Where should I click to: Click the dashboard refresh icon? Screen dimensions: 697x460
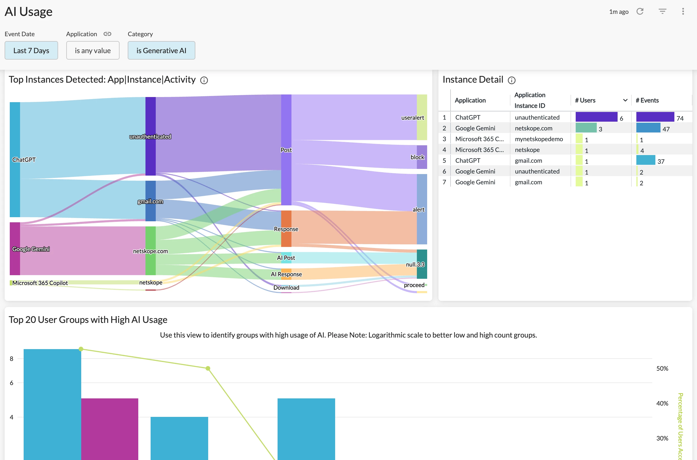click(x=640, y=12)
